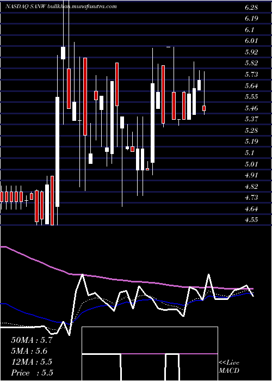272x381 pixels.
Task: Click the 5.55 price level label
Action: 251,97
